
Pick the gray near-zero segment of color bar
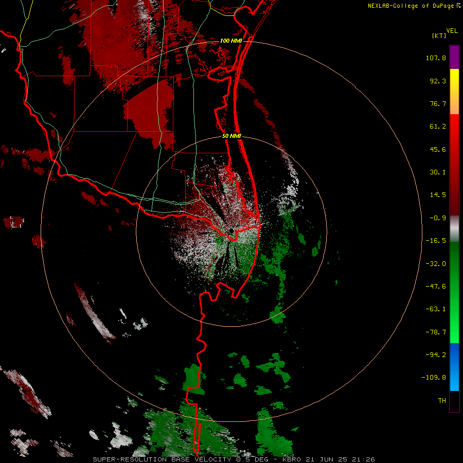(454, 229)
